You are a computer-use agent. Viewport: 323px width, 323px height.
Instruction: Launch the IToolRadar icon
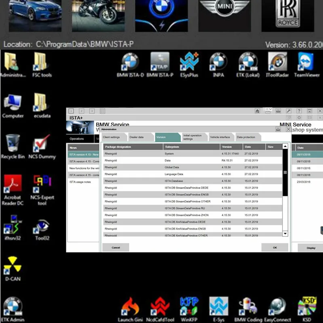click(x=277, y=65)
